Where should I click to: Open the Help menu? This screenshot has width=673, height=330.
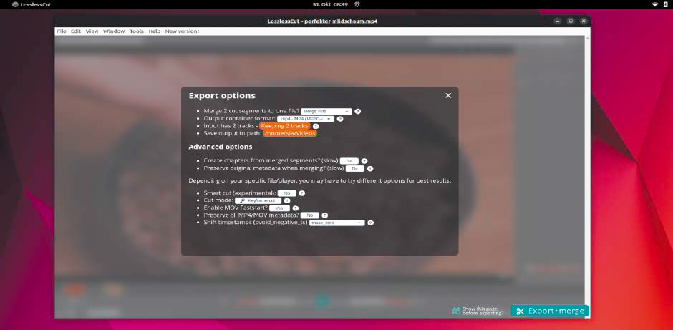point(155,31)
